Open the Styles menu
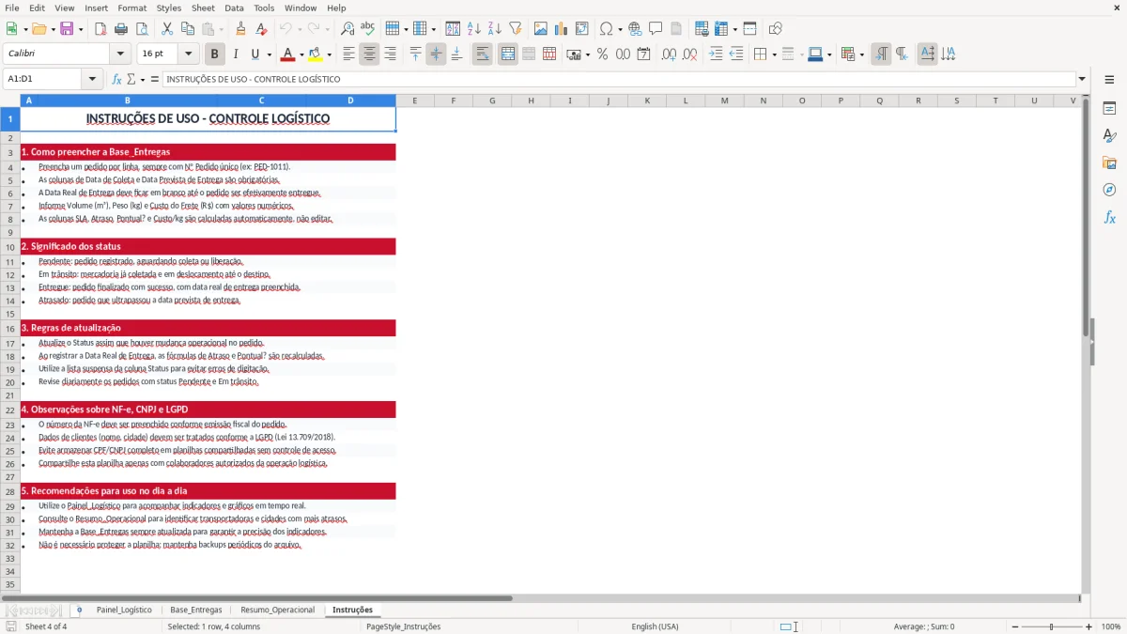This screenshot has width=1127, height=634. click(x=169, y=8)
